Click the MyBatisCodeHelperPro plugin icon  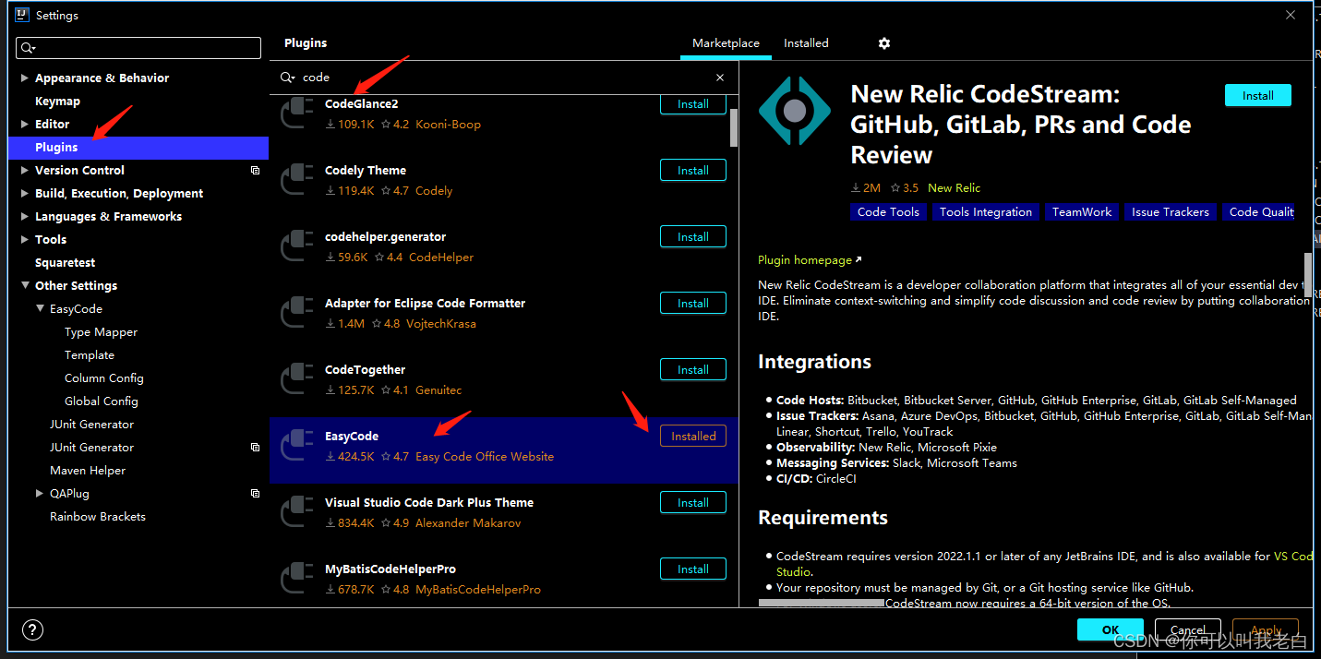click(297, 579)
